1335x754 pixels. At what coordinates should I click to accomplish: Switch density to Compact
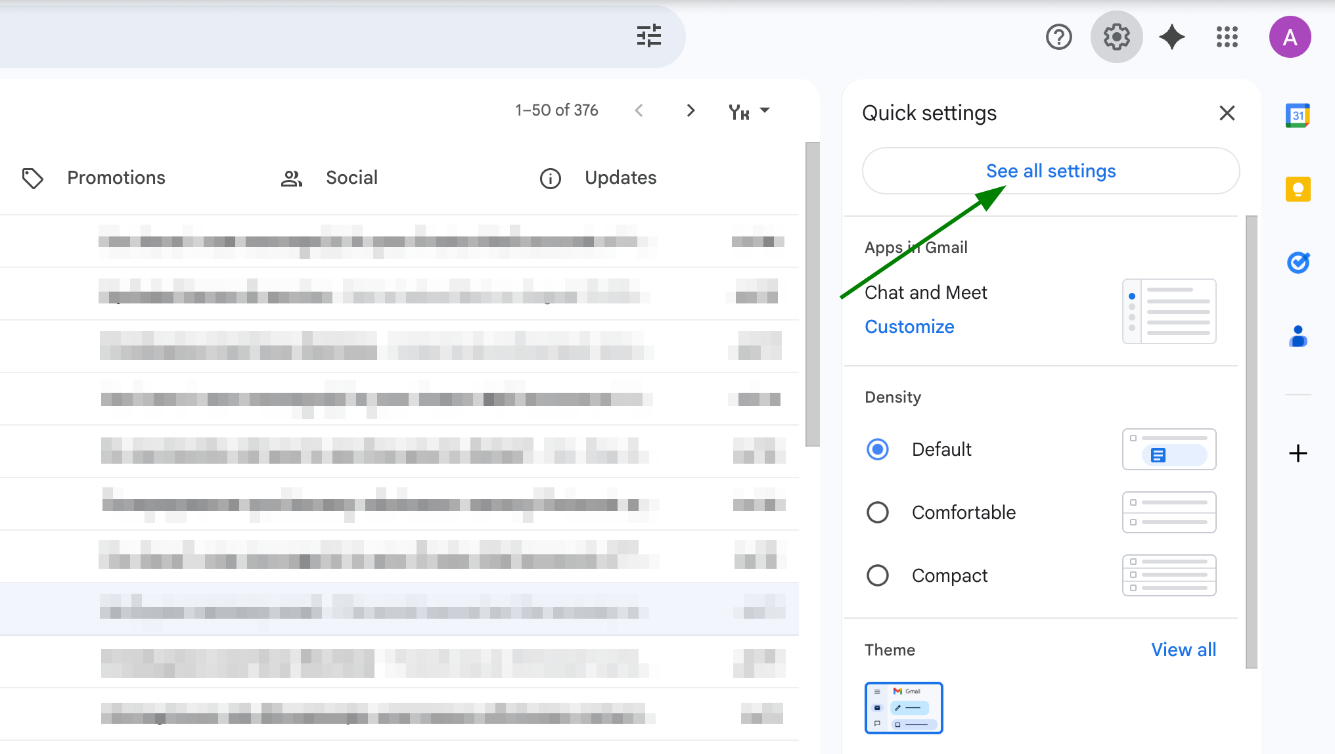tap(878, 575)
